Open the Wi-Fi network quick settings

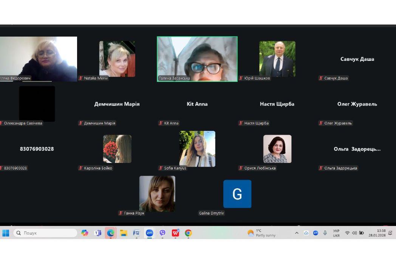tap(347, 233)
